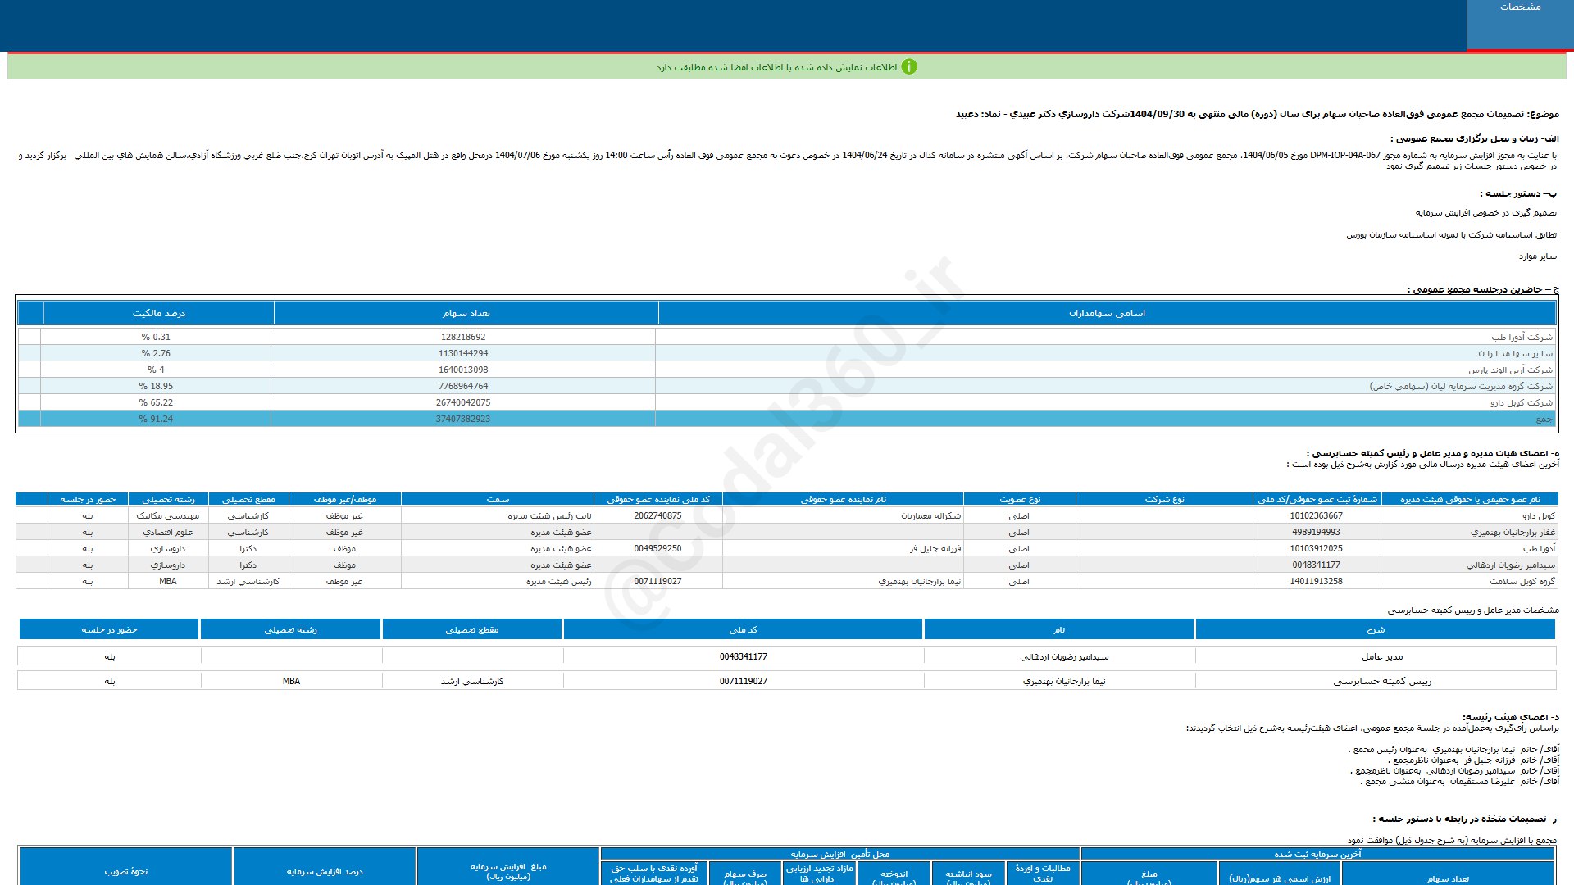This screenshot has width=1574, height=885.
Task: Click the green notice bar message text
Action: coord(776,67)
